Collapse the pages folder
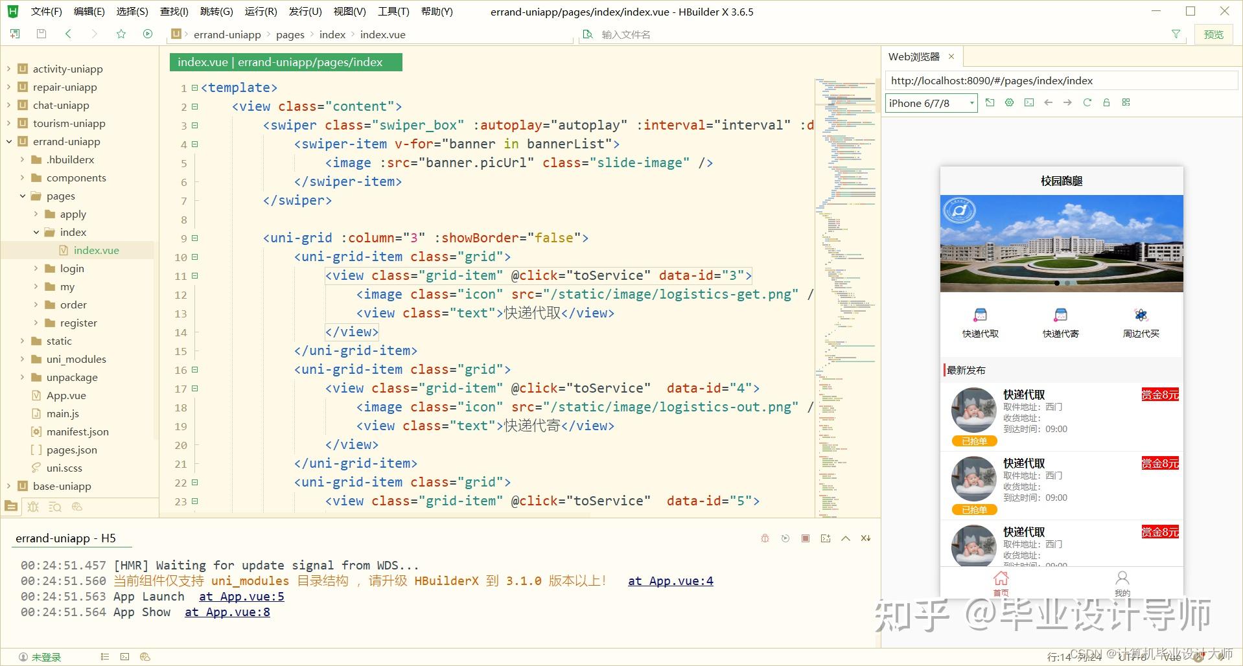Screen dimensions: 1243x666 pyautogui.click(x=23, y=196)
